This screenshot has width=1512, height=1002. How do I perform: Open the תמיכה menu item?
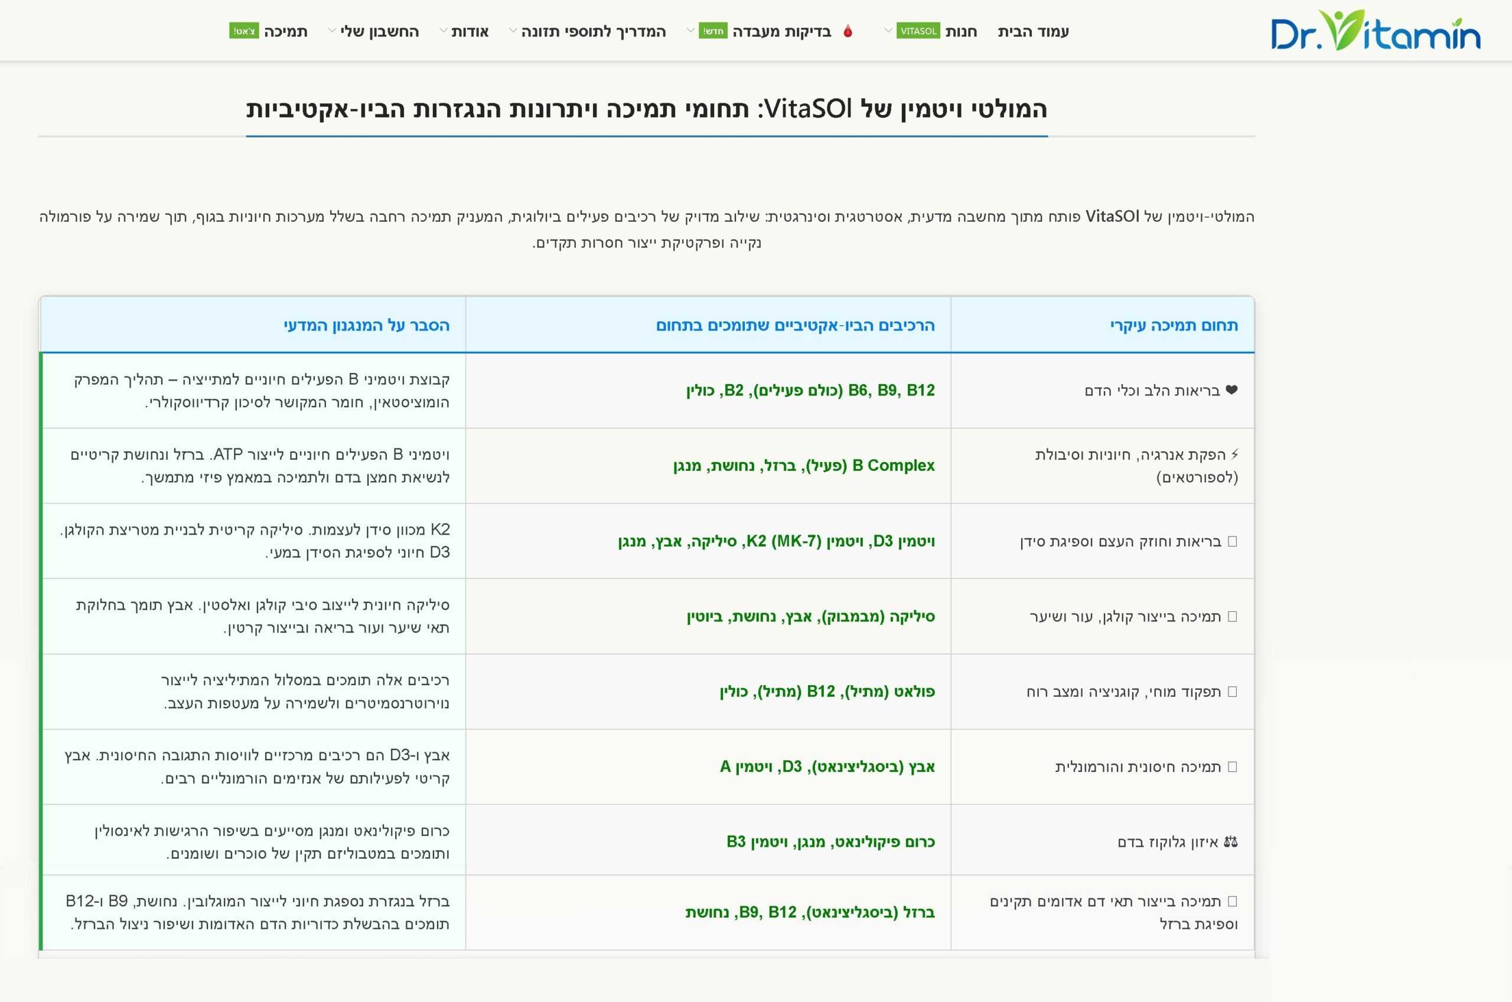pos(285,31)
